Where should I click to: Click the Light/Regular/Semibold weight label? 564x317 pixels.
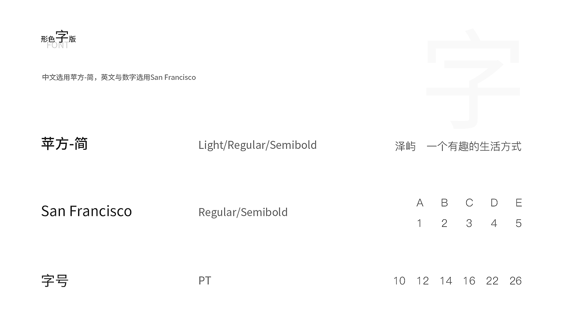pyautogui.click(x=257, y=145)
